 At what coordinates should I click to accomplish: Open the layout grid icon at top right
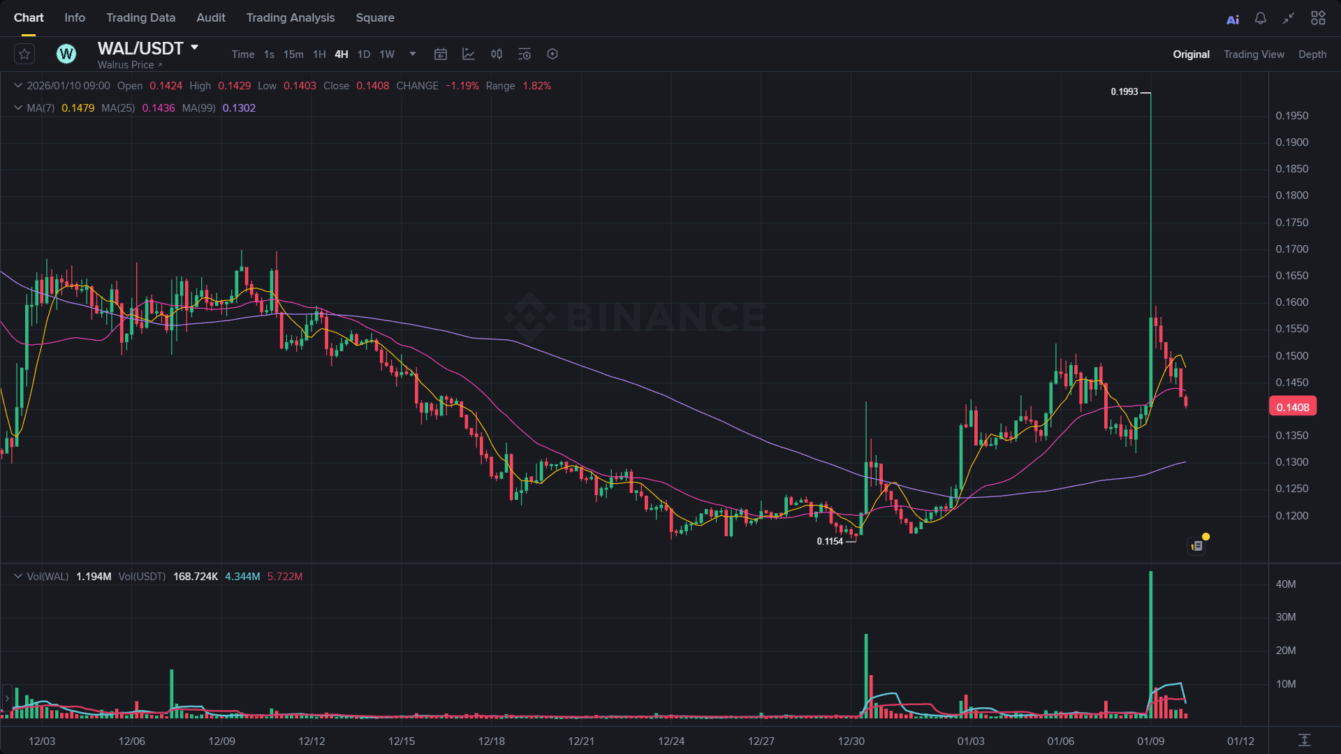coord(1318,18)
